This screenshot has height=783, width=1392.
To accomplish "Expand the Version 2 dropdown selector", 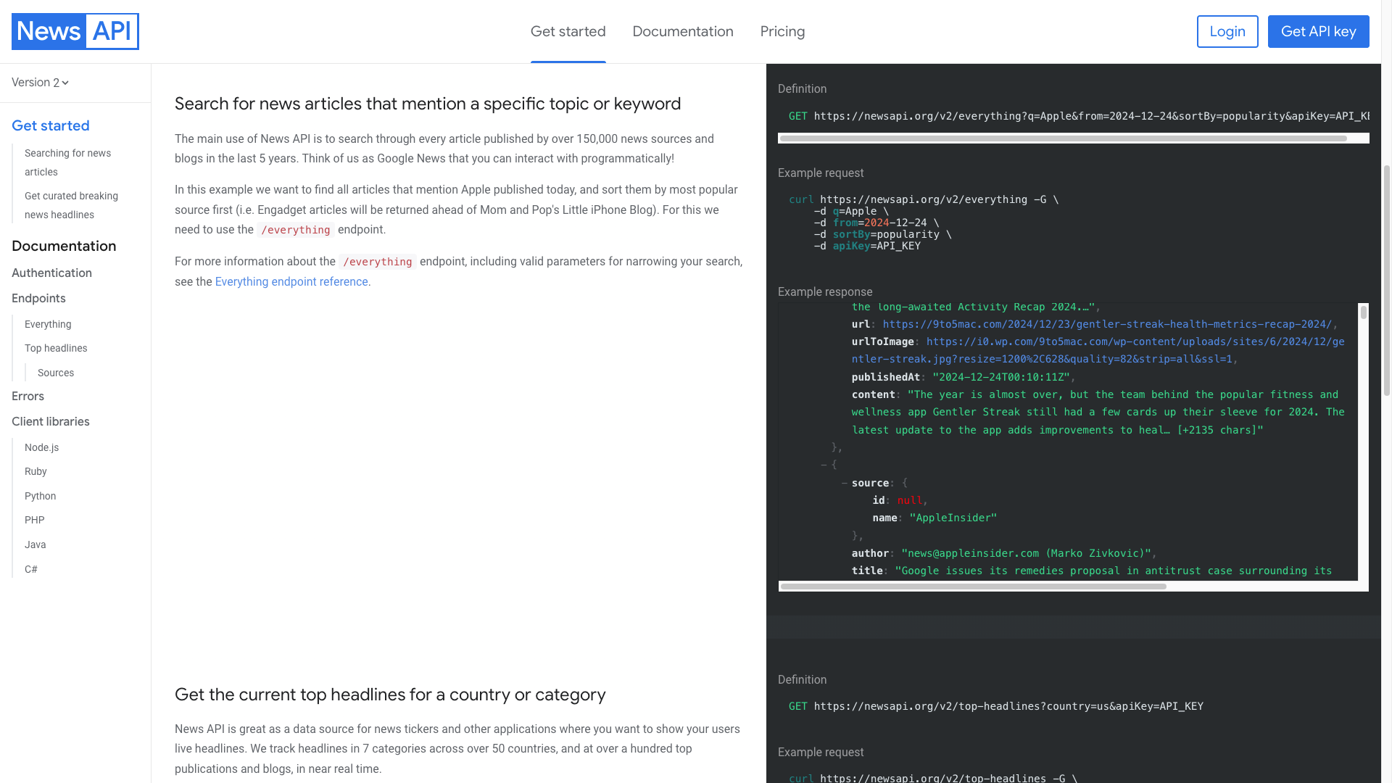I will (38, 82).
